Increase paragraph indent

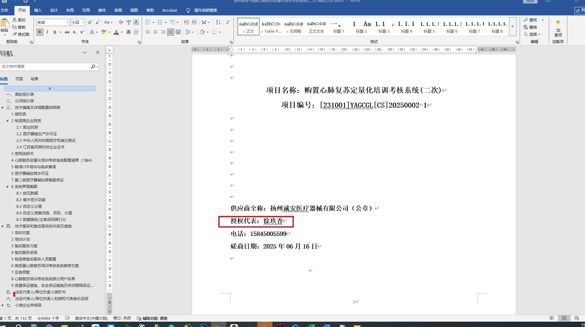(194, 22)
